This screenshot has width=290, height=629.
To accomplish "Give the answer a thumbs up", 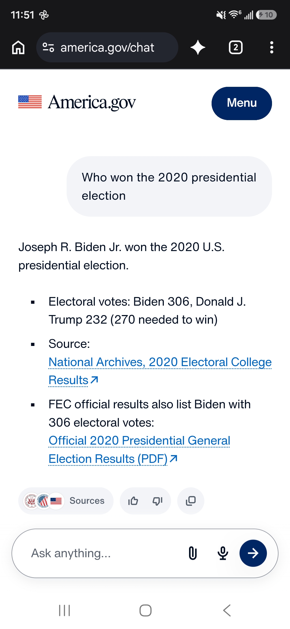I will 133,501.
